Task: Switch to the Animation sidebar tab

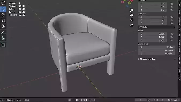Action: click(179, 21)
